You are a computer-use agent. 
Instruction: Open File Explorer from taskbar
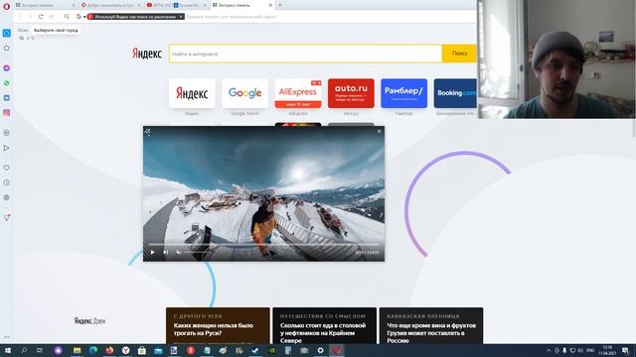78,350
